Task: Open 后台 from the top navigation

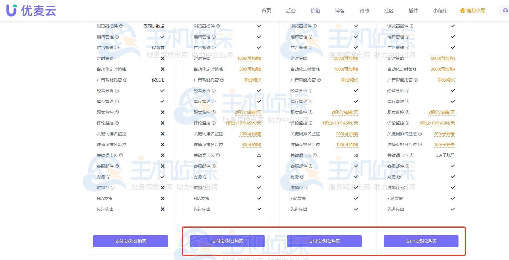Action: pos(291,10)
